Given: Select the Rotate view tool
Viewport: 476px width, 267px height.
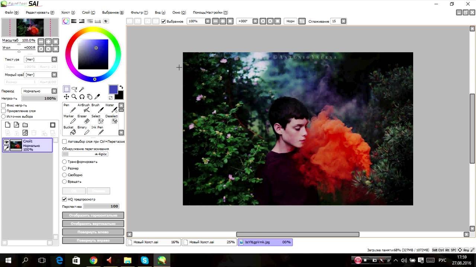Looking at the screenshot, I should [x=82, y=97].
